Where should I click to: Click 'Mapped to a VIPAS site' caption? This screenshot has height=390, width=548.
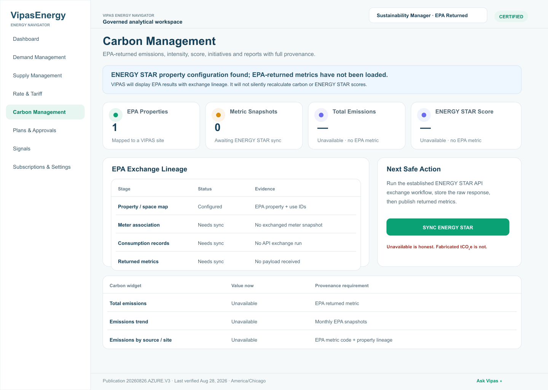pyautogui.click(x=138, y=140)
